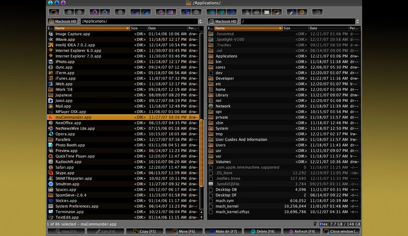408x236 pixels.
Task: Click the Close window button
Action: [x=342, y=231]
